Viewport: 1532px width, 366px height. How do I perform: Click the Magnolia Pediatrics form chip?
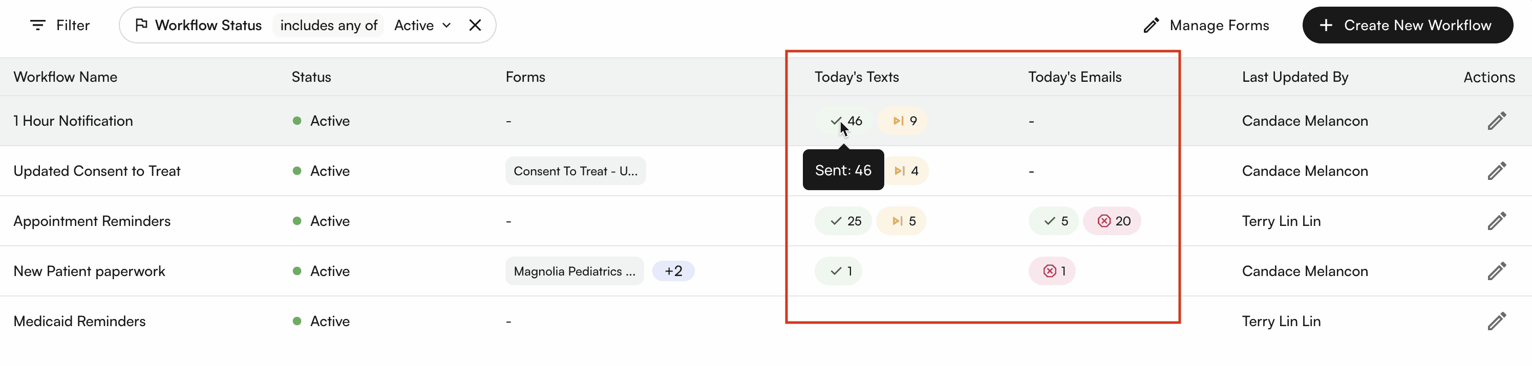point(574,271)
